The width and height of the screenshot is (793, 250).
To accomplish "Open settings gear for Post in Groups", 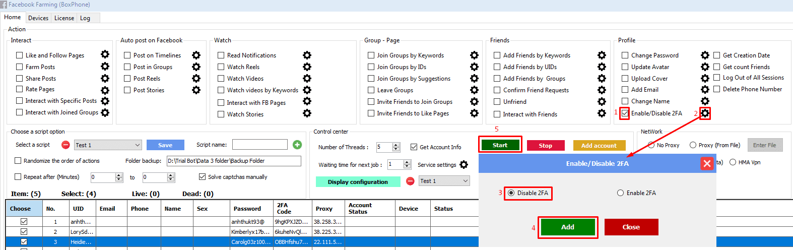I will 196,67.
